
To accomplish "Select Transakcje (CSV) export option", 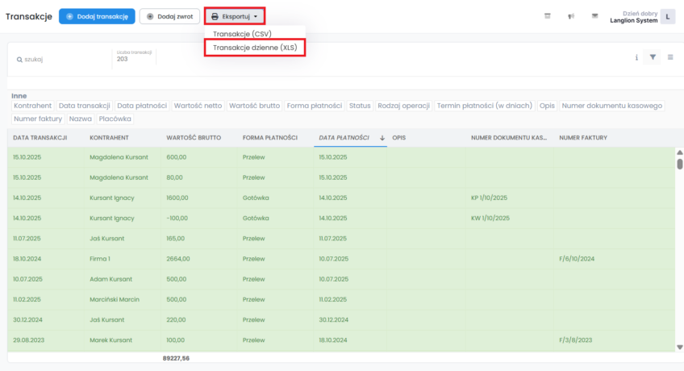I will point(243,34).
